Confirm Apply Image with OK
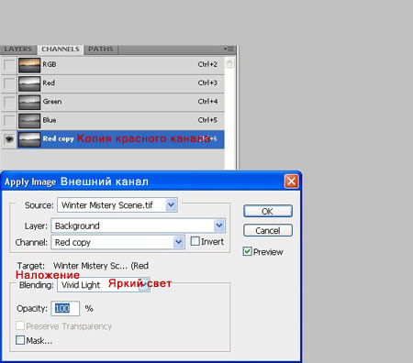This screenshot has height=363, width=413. click(x=268, y=211)
